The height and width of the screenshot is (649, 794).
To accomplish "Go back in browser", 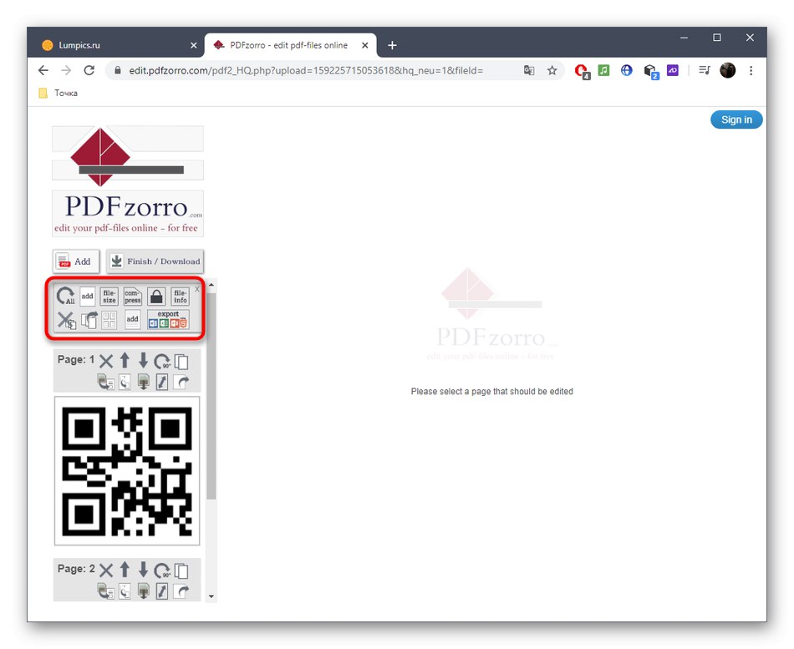I will 43,70.
